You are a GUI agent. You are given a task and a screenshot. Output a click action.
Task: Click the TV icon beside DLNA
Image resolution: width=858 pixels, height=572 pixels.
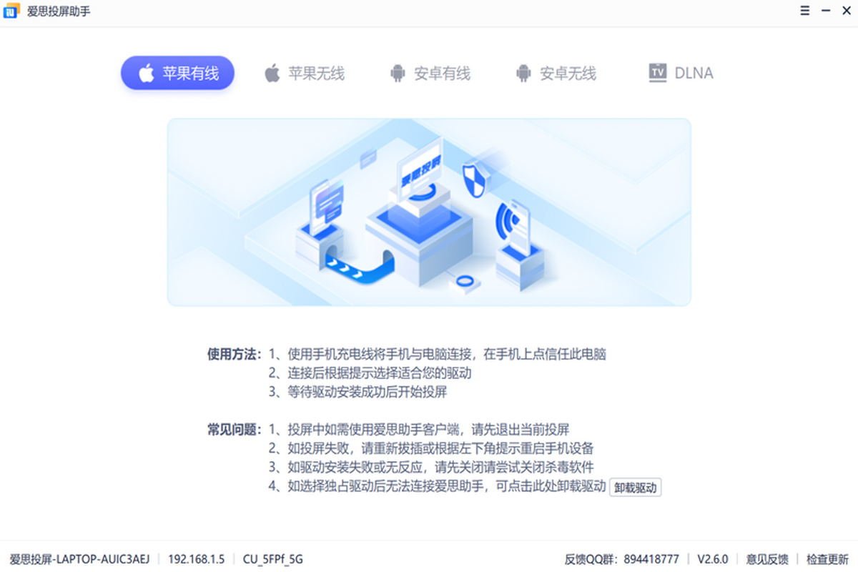coord(657,72)
